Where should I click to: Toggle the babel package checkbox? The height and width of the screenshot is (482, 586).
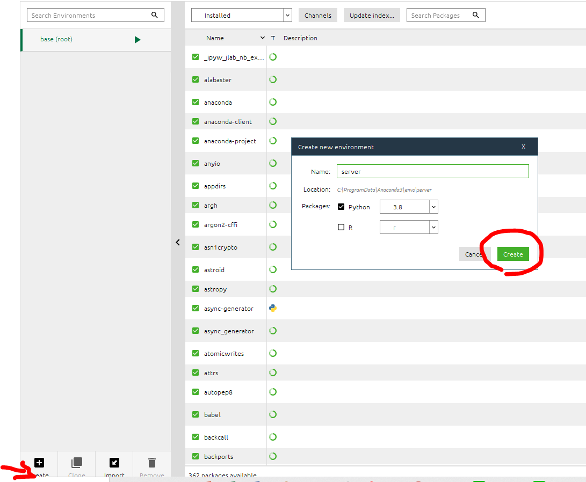[x=196, y=414]
